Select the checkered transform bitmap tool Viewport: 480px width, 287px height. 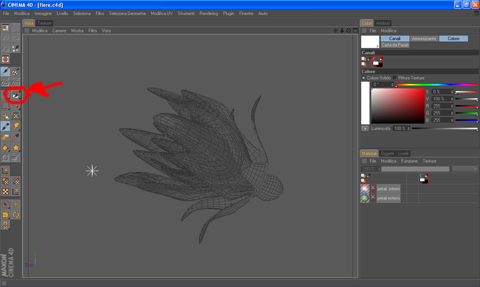click(x=16, y=116)
